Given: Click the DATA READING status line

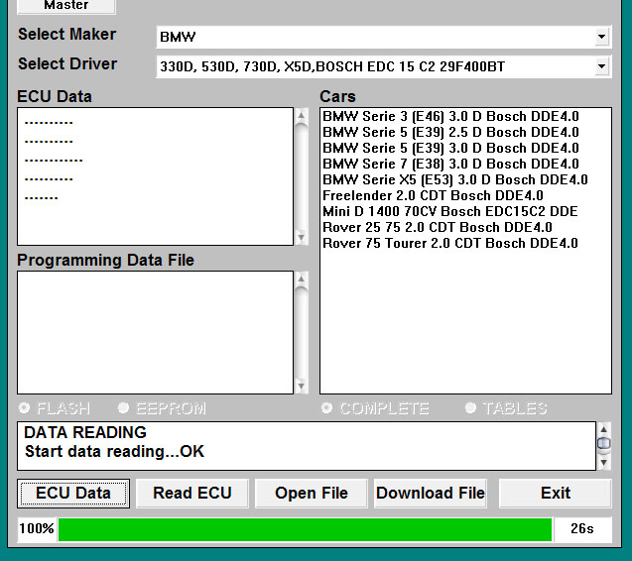Looking at the screenshot, I should [85, 432].
